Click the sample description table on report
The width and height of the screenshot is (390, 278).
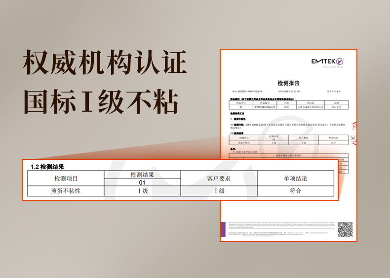tap(288, 104)
